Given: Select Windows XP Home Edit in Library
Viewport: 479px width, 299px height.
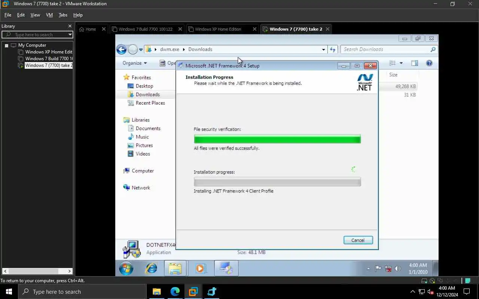Looking at the screenshot, I should pos(49,52).
